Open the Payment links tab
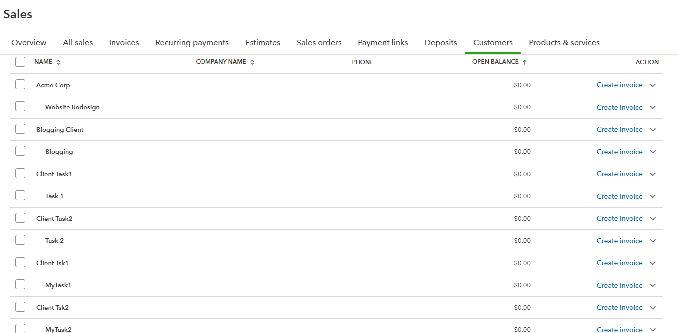This screenshot has width=678, height=333. pyautogui.click(x=383, y=43)
